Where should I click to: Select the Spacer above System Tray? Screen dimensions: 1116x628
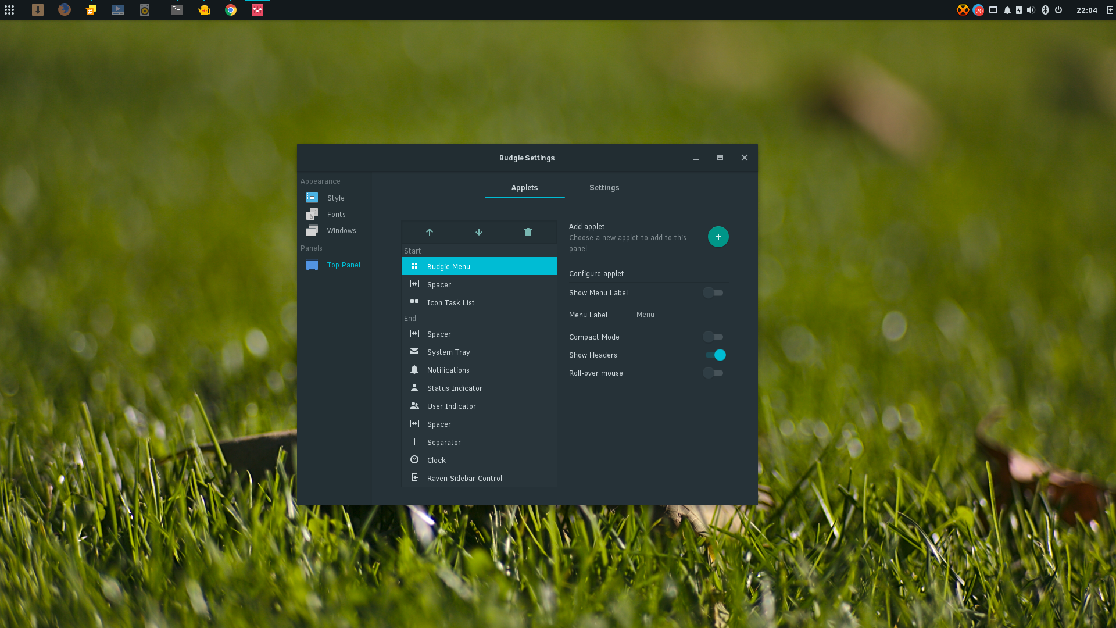[x=479, y=334]
